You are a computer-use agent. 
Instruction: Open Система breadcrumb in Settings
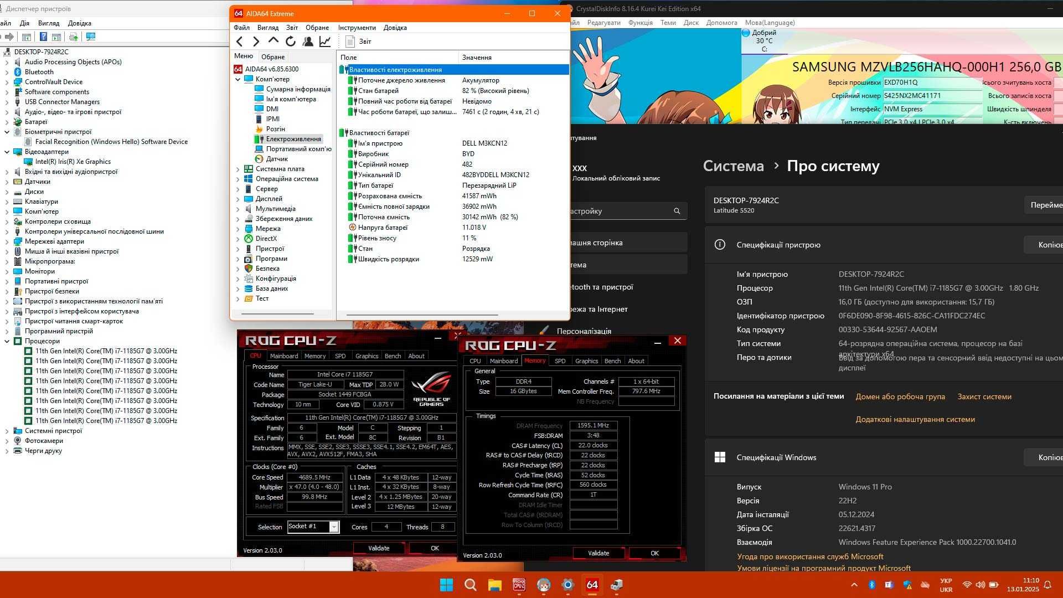pyautogui.click(x=733, y=166)
